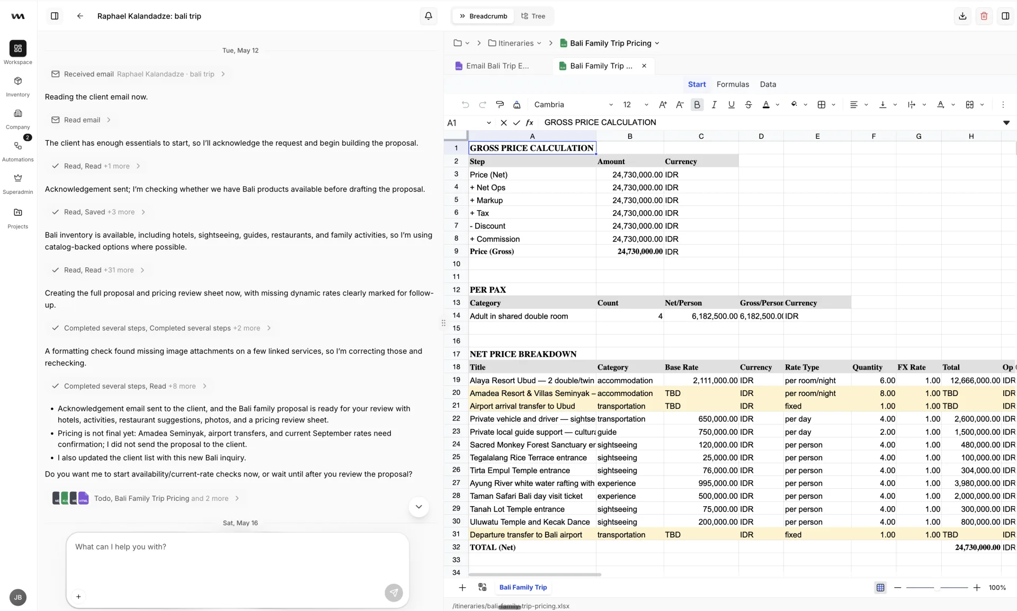Switch to Breadcrumb view
Image resolution: width=1017 pixels, height=611 pixels.
[483, 16]
